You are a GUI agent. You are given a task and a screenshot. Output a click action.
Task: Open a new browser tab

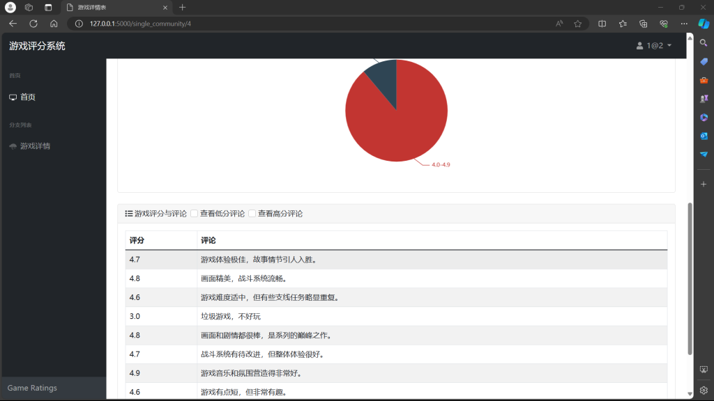click(x=183, y=7)
